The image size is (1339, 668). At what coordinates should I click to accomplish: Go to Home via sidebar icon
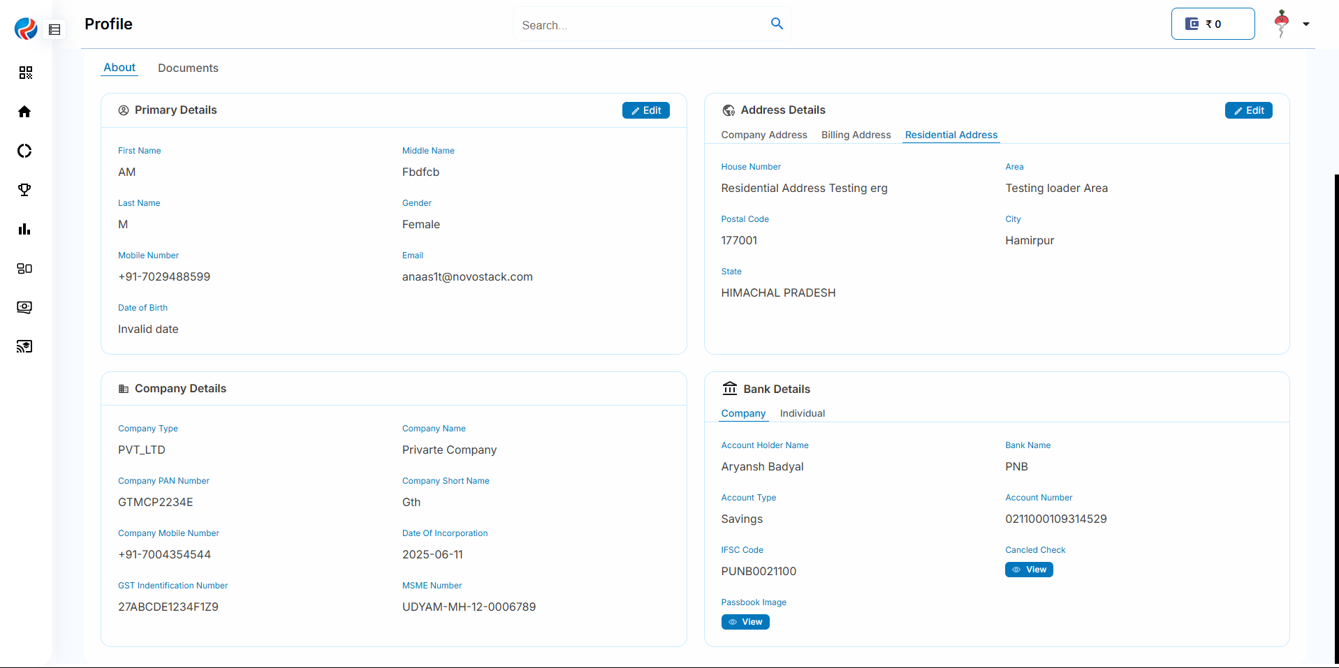[x=24, y=112]
